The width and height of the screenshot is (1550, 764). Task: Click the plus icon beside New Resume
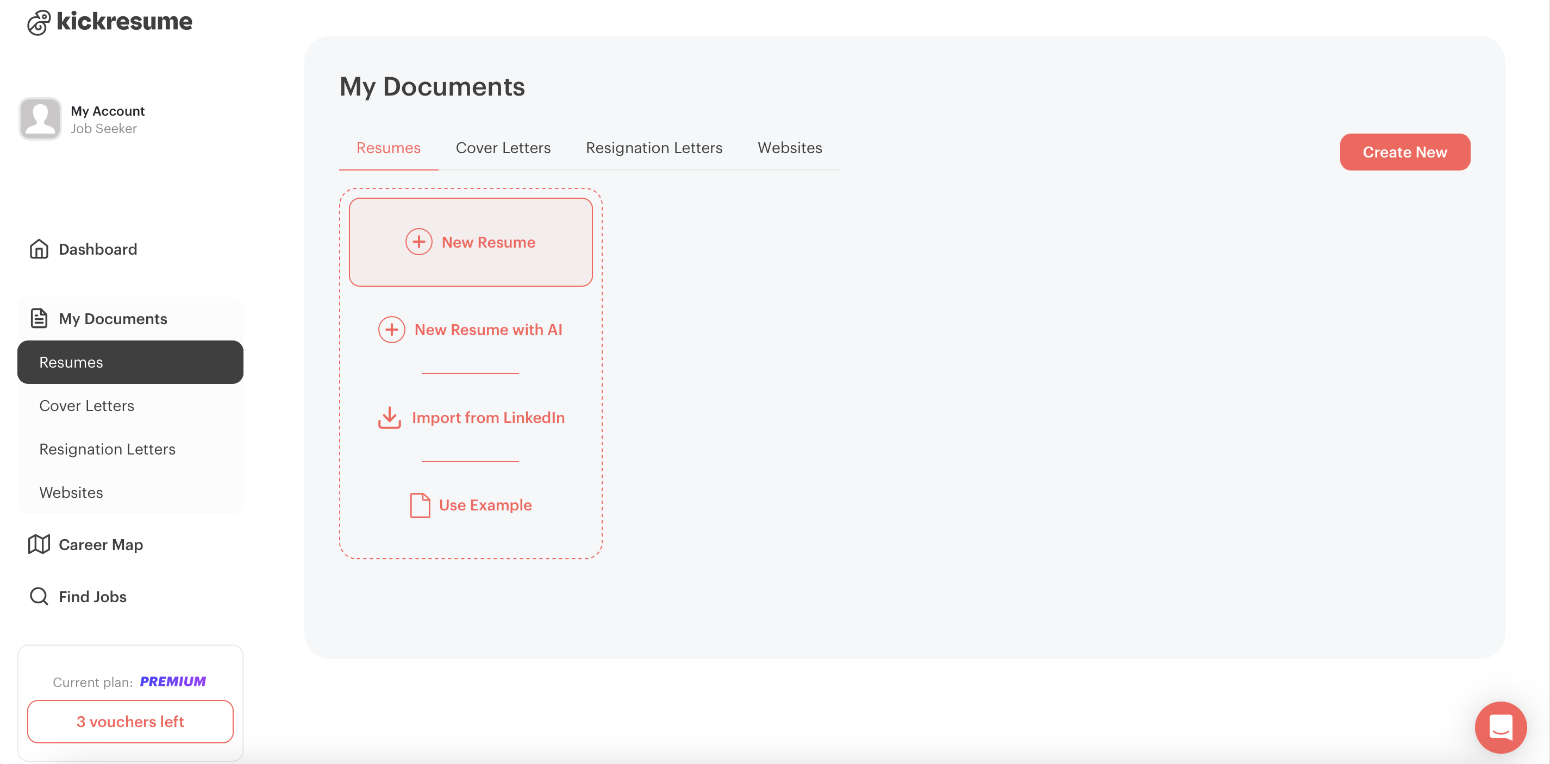(x=419, y=242)
